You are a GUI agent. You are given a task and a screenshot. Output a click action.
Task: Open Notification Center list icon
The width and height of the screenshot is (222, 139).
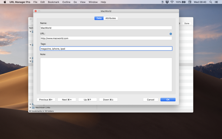[216, 2]
